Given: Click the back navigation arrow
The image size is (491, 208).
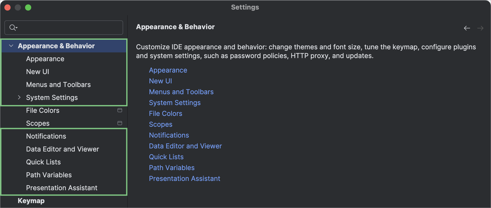Looking at the screenshot, I should [467, 28].
